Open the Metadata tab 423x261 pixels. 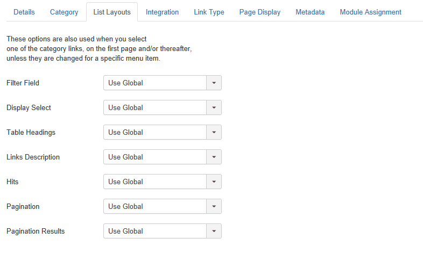310,12
